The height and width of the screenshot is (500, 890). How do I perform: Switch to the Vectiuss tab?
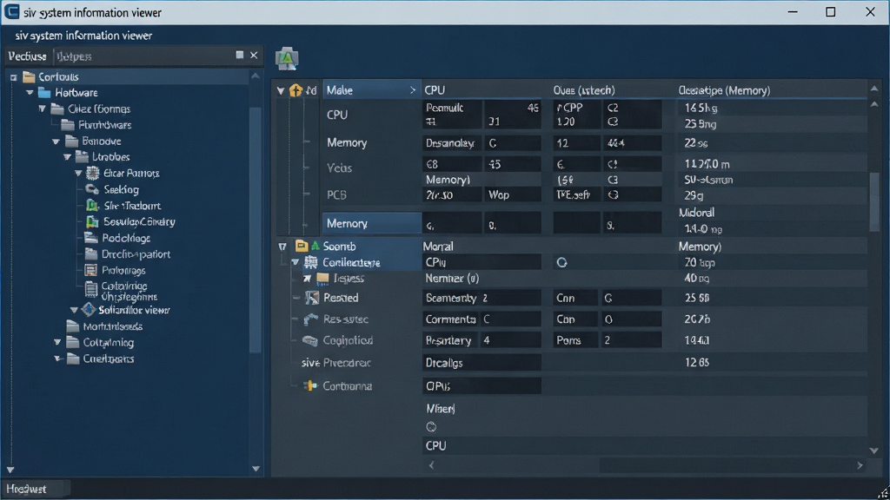[x=27, y=56]
